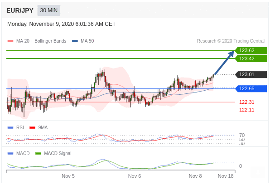Click the Nov 8 date axis label
270x185 pixels.
(x=195, y=176)
